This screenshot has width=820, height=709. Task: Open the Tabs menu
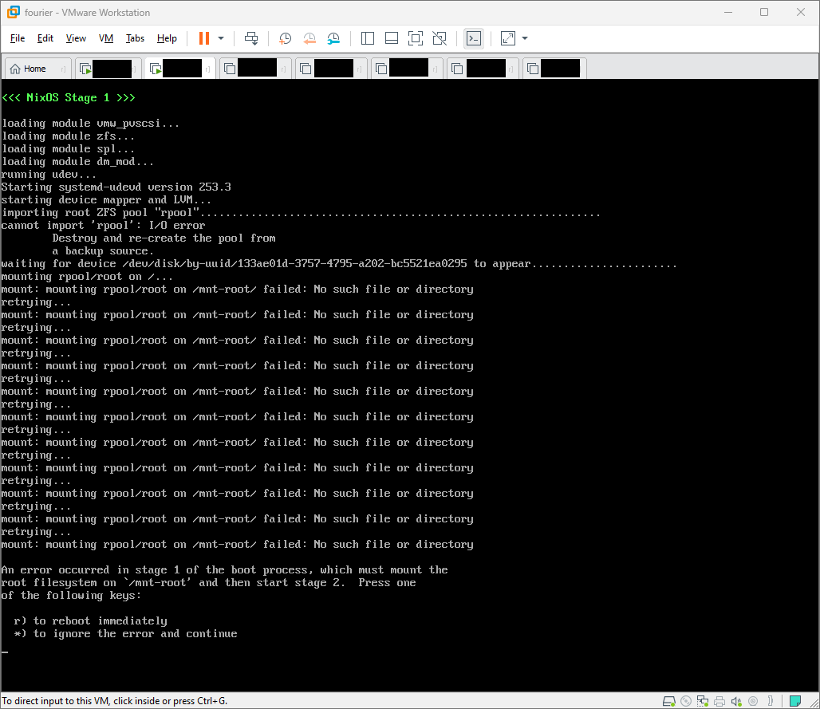pos(135,38)
